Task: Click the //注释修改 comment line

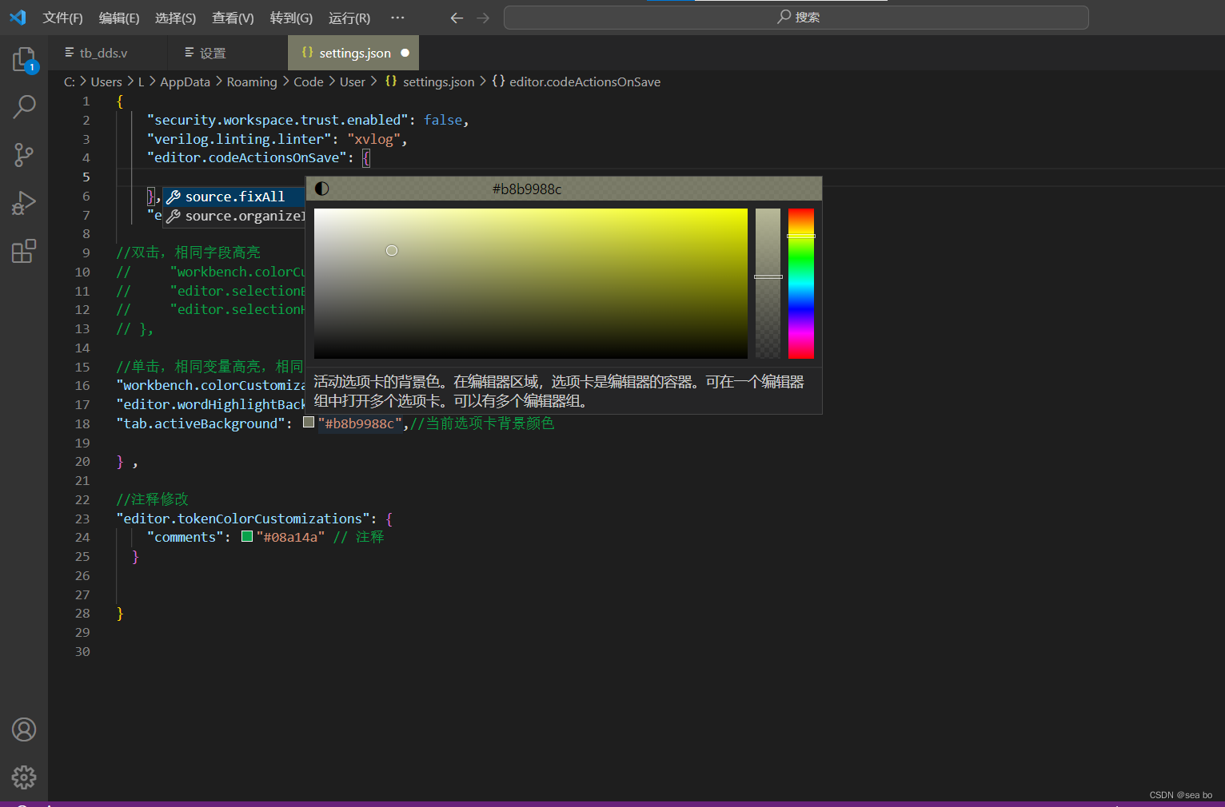Action: tap(152, 499)
